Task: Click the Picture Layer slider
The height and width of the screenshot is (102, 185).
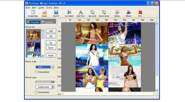Action: tap(45, 82)
